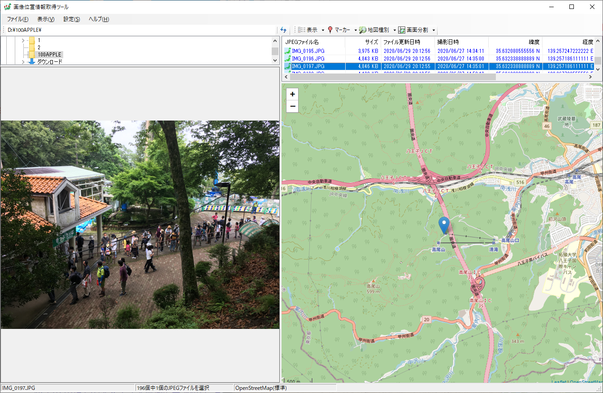Click the 表示 view list icon
Screen dimensions: 603x393
coord(302,30)
